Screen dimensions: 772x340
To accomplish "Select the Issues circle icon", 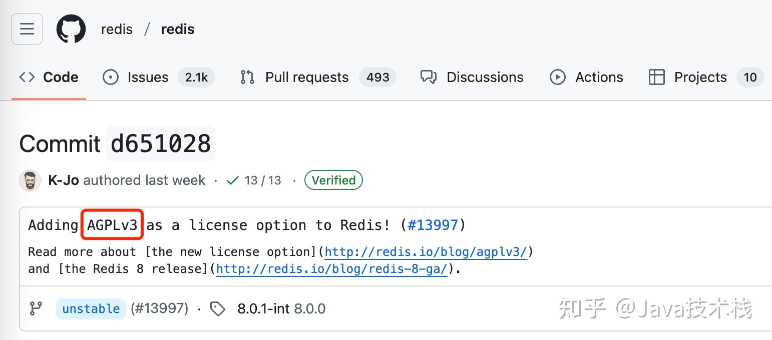I will (110, 77).
